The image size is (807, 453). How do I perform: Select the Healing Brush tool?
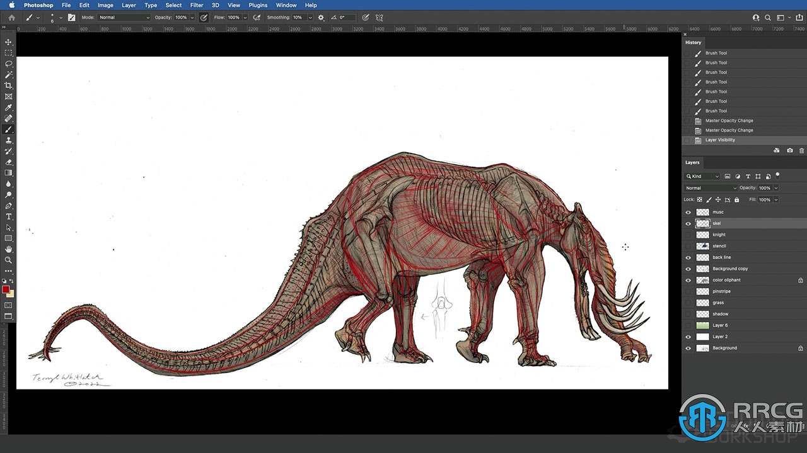point(8,118)
